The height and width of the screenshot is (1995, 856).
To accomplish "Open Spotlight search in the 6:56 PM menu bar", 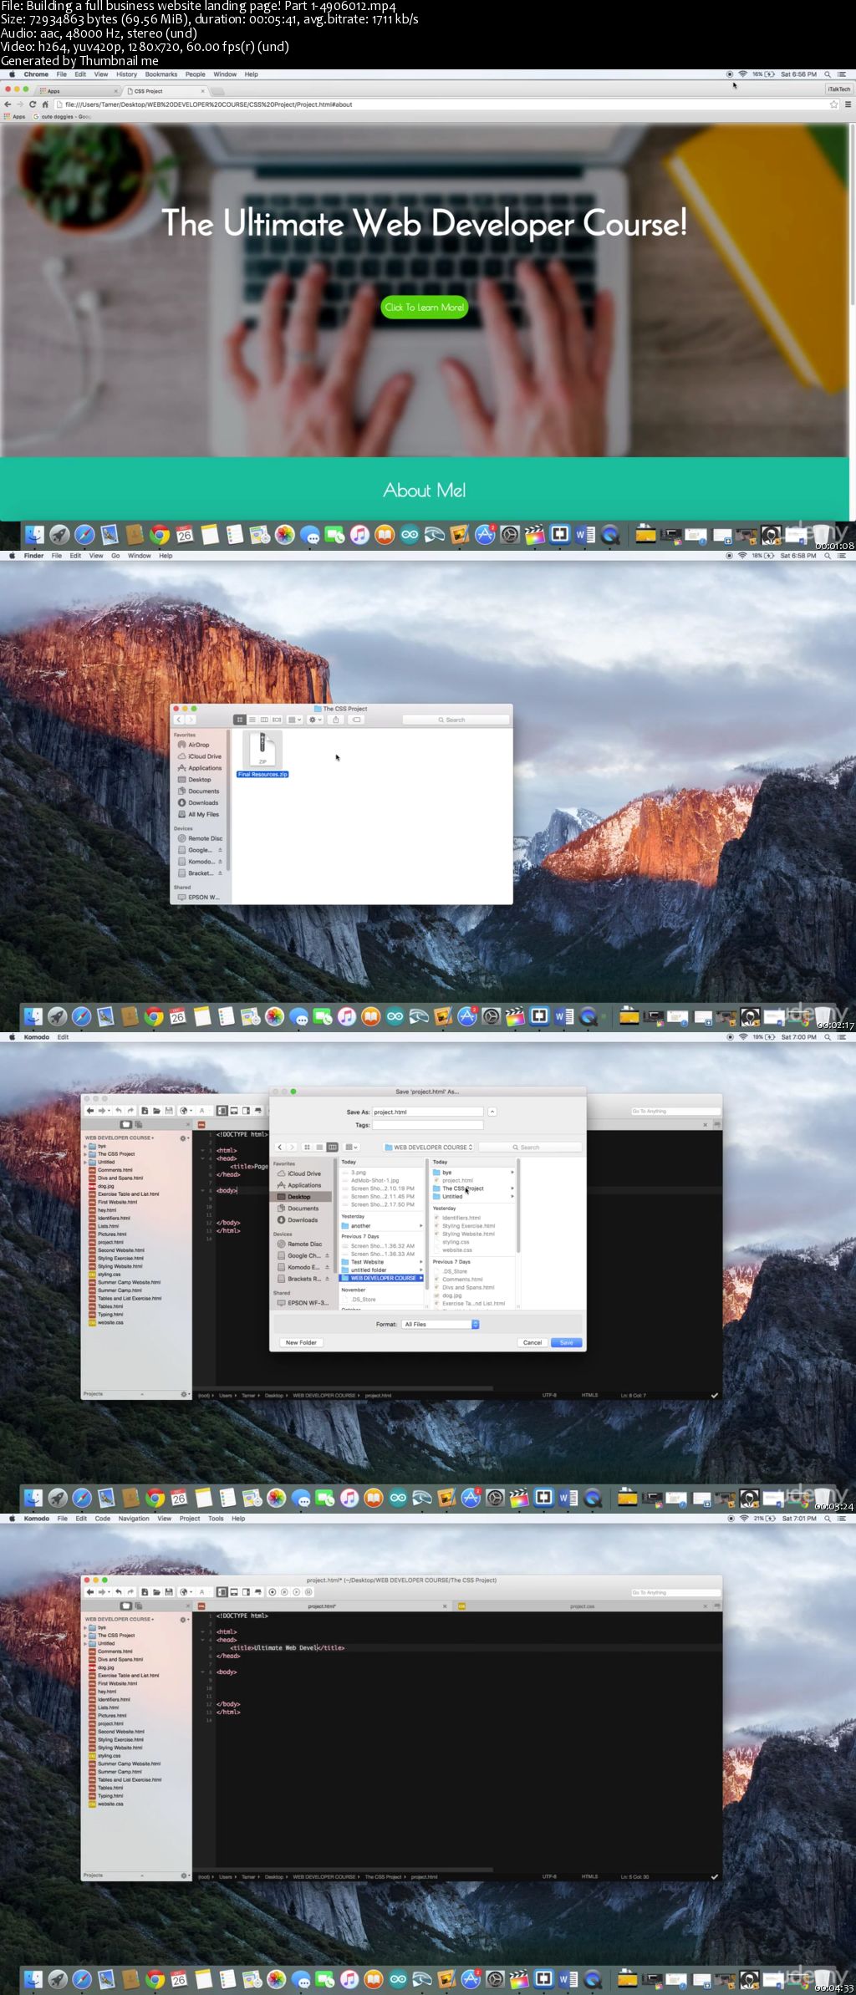I will click(828, 74).
